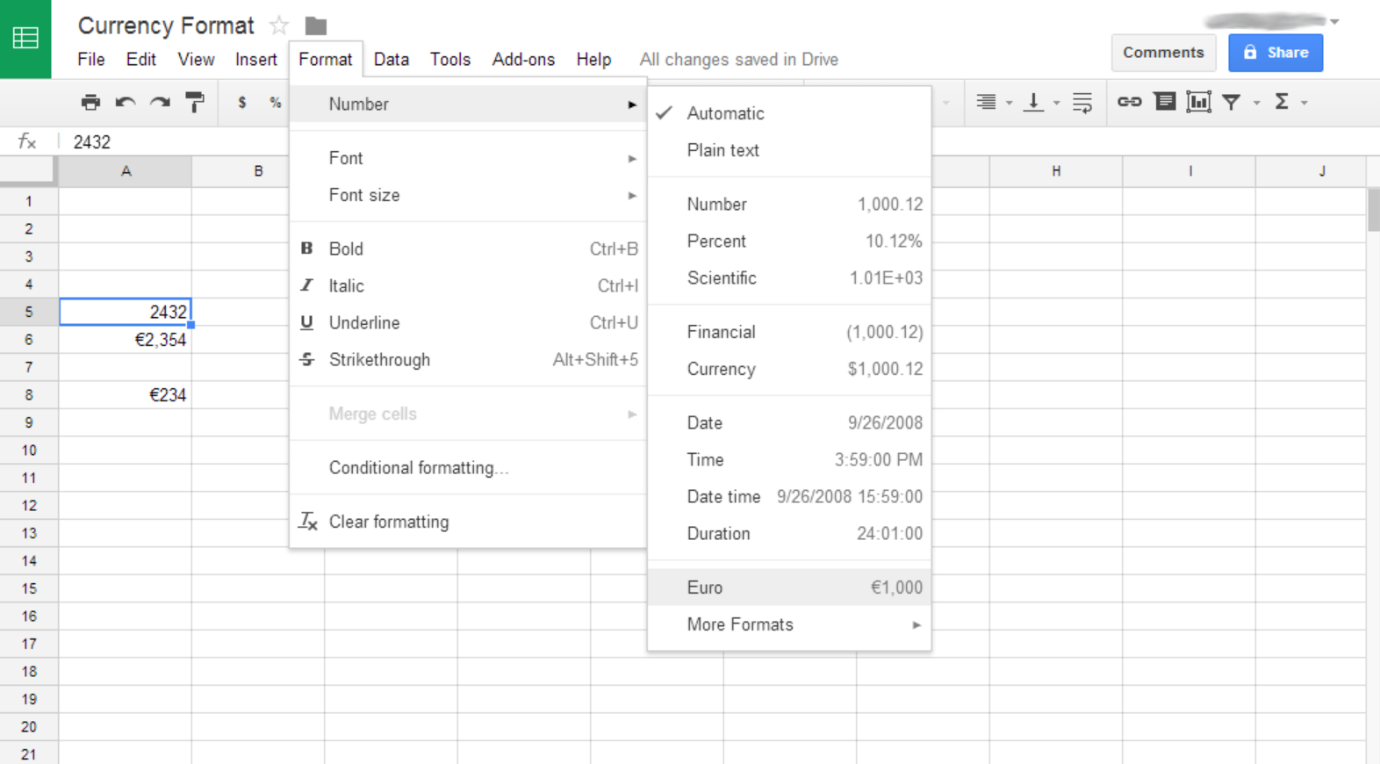Select cell A6 containing €2,354
This screenshot has width=1380, height=764.
tap(126, 340)
